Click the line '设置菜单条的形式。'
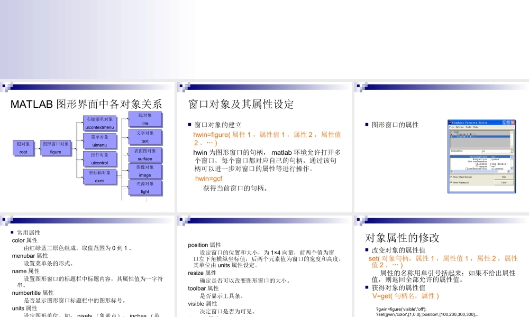The image size is (529, 317). pyautogui.click(x=49, y=264)
